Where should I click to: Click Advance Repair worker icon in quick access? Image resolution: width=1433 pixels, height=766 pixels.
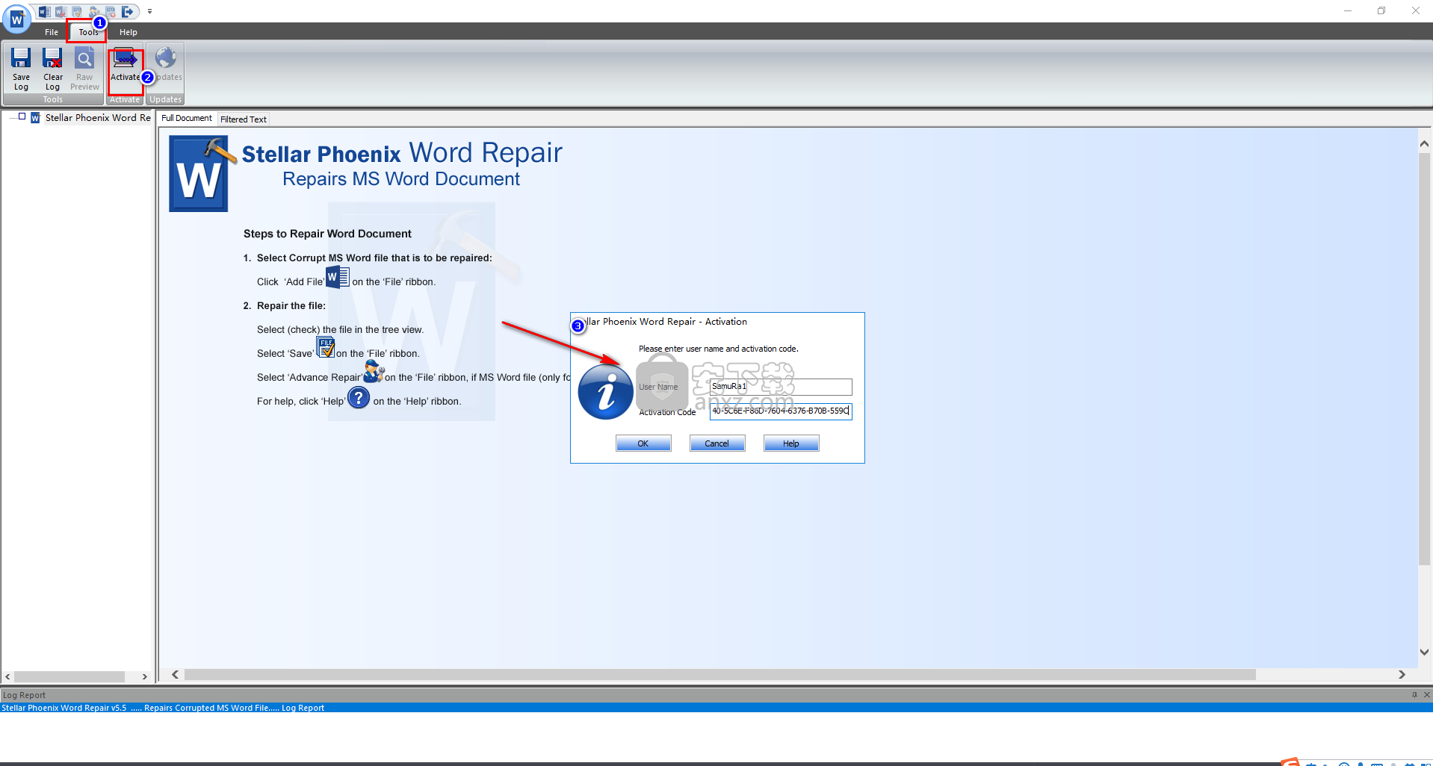[94, 11]
